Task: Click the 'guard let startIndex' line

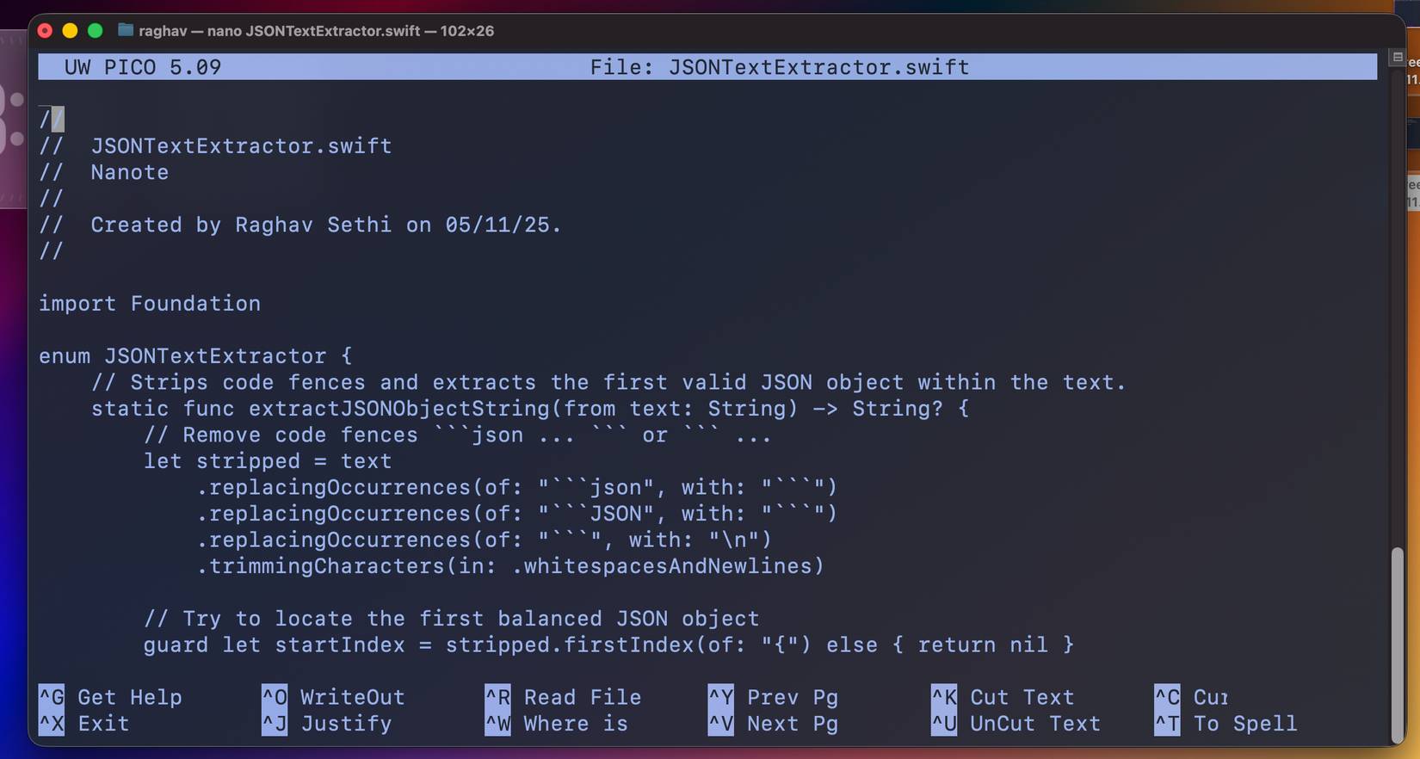Action: point(609,645)
